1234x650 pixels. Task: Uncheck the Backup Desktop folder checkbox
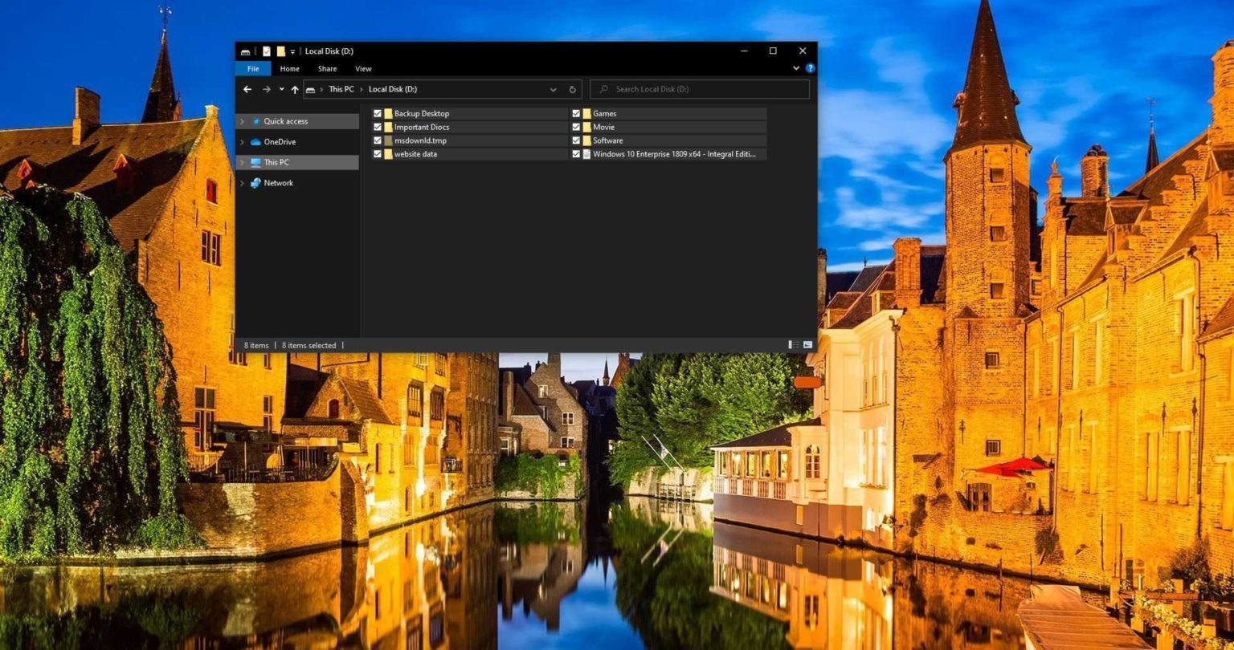378,114
